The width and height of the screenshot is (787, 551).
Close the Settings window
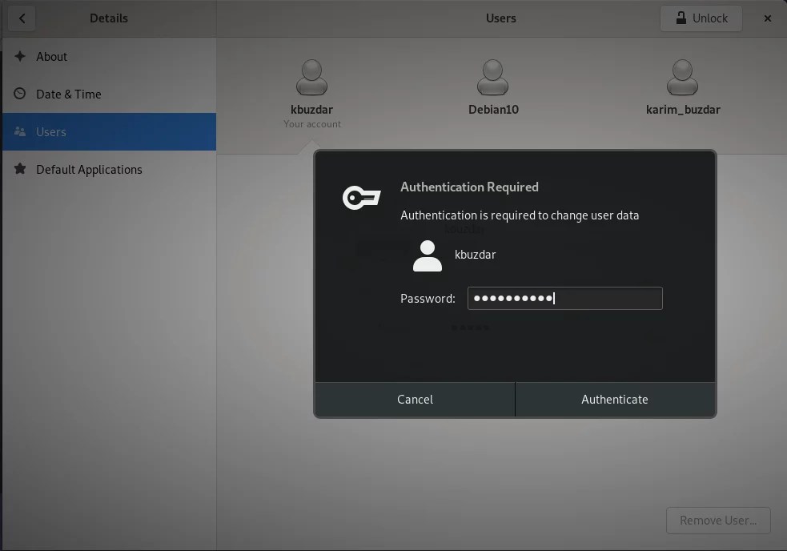767,18
